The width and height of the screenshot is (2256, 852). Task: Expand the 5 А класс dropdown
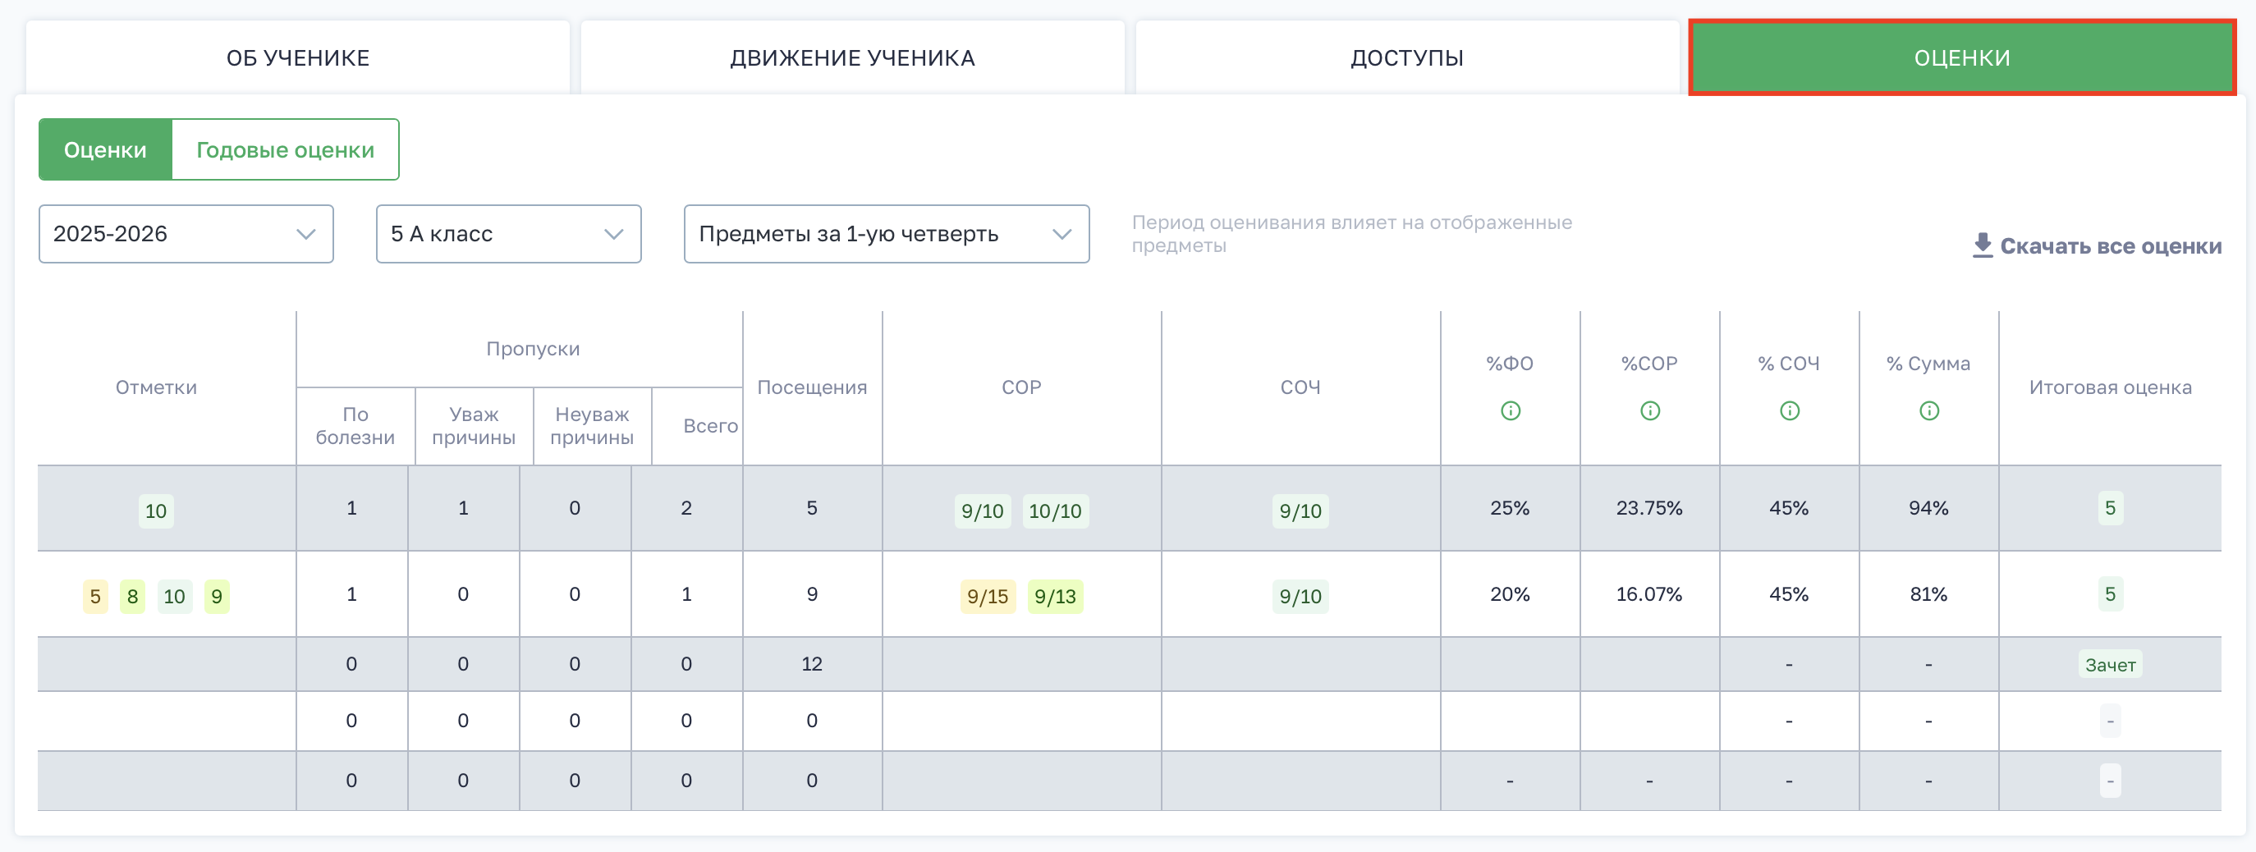point(508,234)
